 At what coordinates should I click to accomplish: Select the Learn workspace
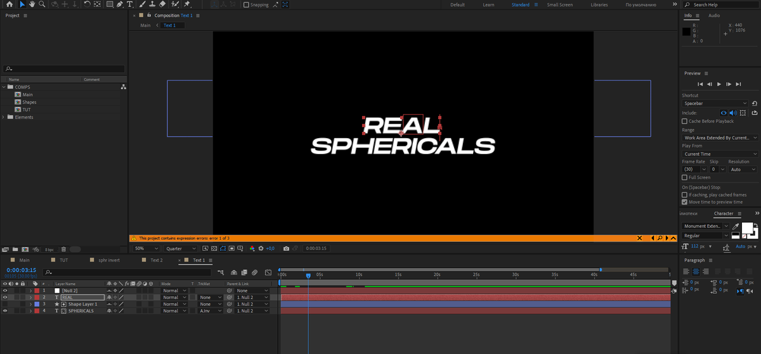(x=488, y=4)
